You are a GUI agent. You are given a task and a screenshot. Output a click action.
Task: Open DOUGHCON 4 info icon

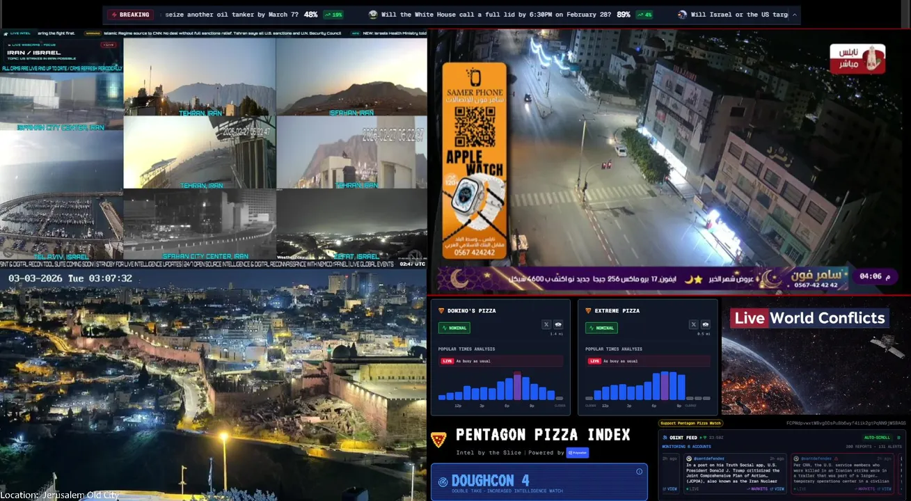coord(640,471)
